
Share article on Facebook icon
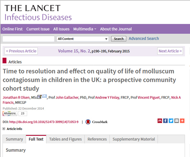click(x=165, y=121)
